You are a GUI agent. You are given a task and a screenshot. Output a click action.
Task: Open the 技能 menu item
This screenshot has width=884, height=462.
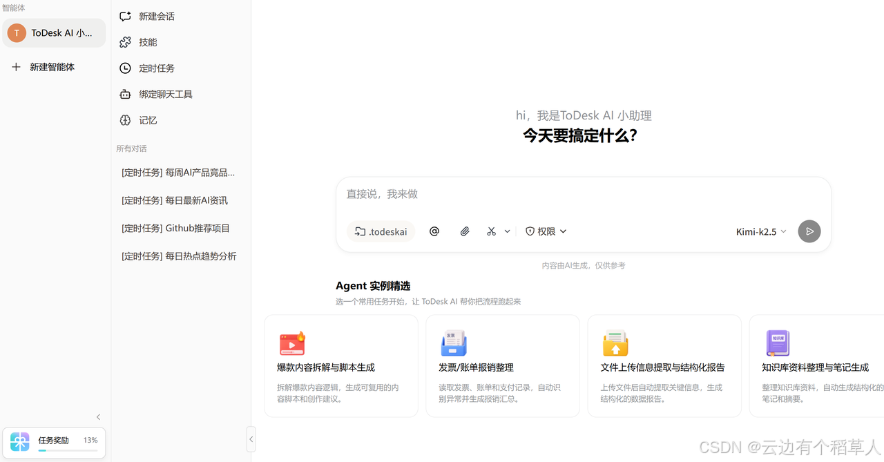click(181, 42)
